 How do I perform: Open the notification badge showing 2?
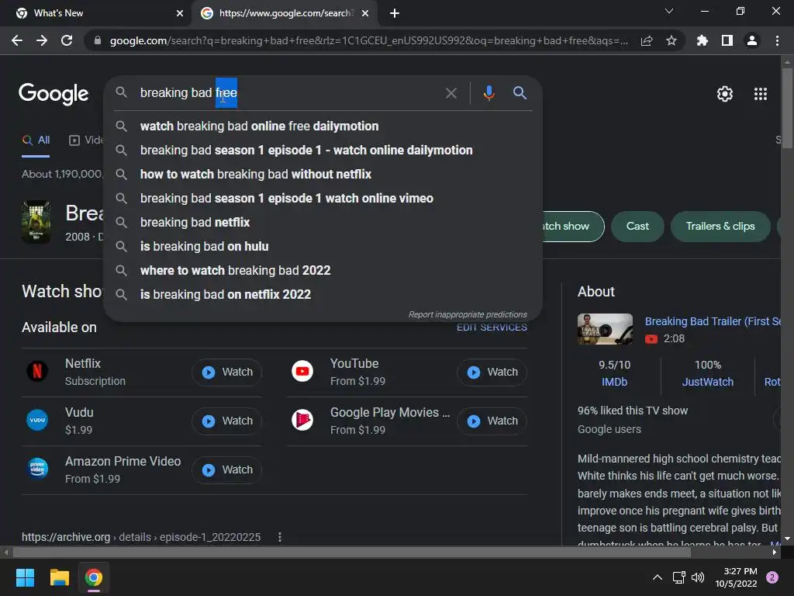coord(772,577)
